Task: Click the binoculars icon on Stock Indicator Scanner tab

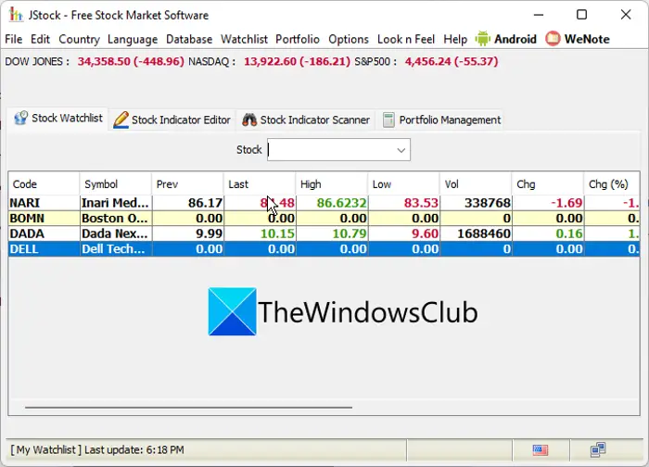Action: coord(249,120)
